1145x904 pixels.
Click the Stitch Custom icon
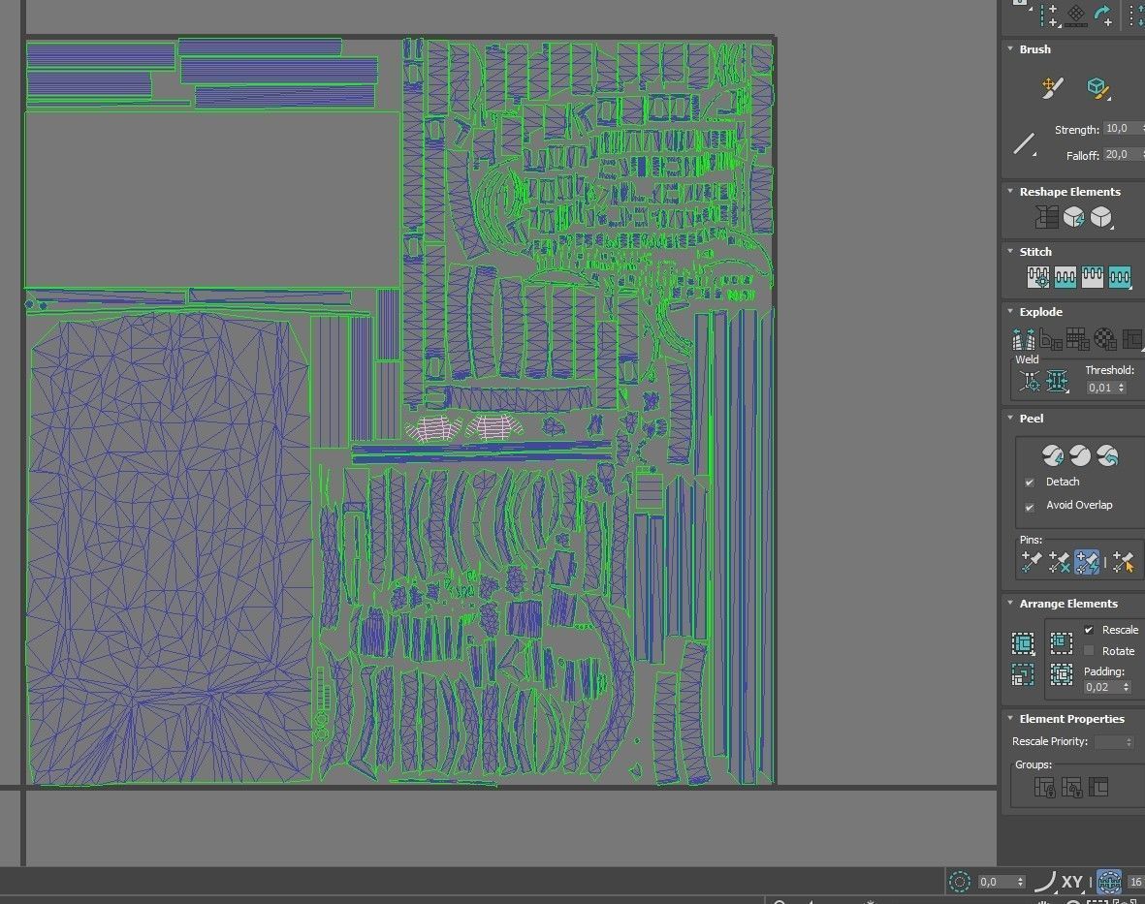pyautogui.click(x=1120, y=276)
